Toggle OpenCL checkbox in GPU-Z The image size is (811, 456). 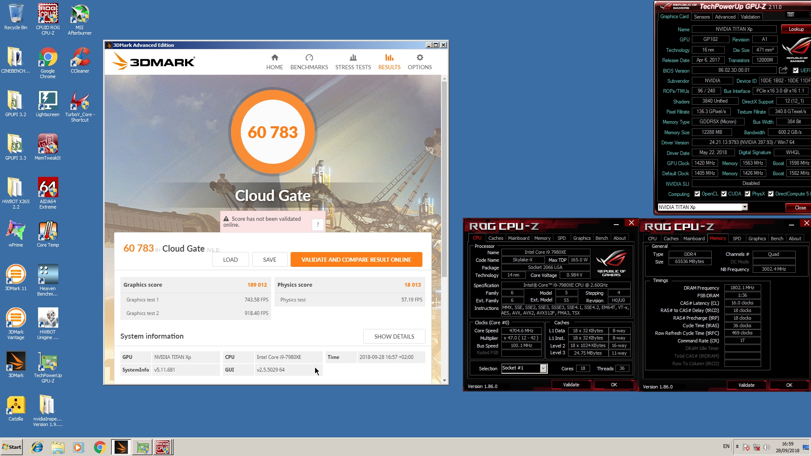click(697, 194)
